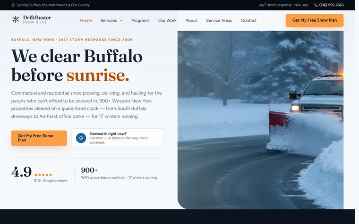Viewport: 359px width, 224px height.
Task: Click the location pin icon in top bar
Action: coord(13,5)
